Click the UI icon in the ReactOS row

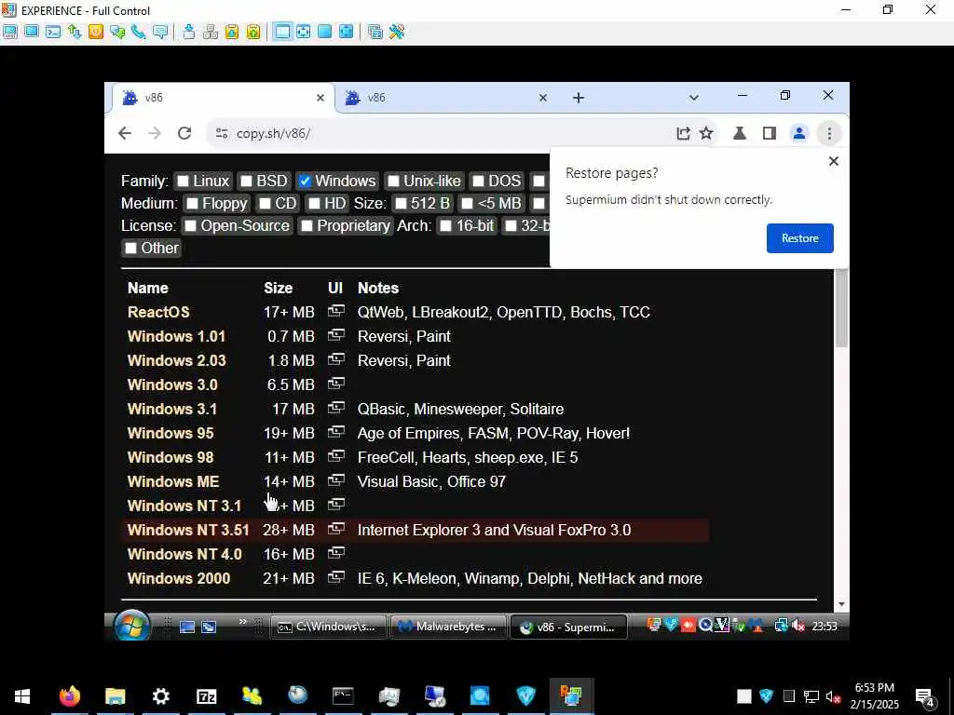click(335, 311)
